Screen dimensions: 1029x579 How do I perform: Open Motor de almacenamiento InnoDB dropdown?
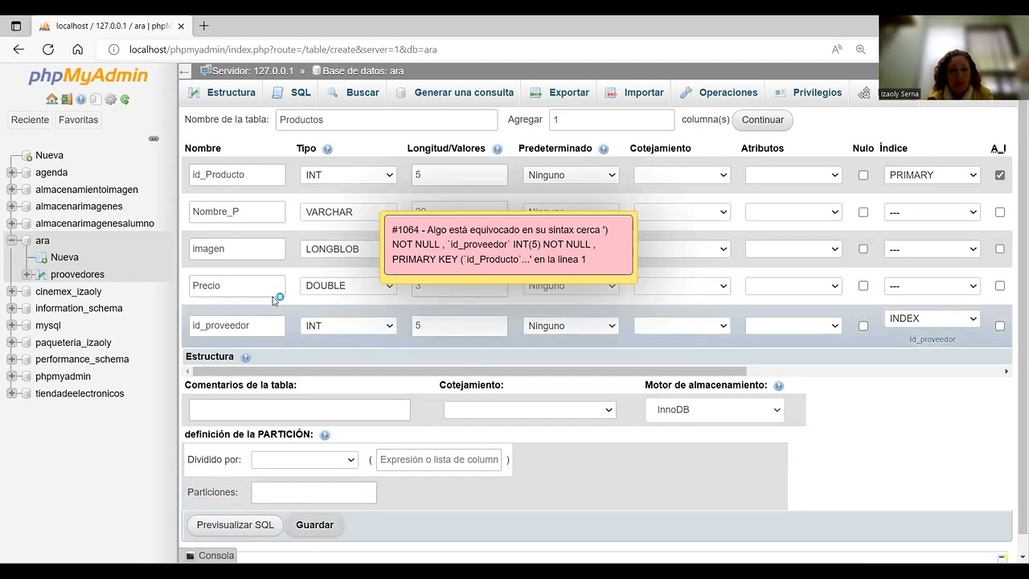[715, 410]
